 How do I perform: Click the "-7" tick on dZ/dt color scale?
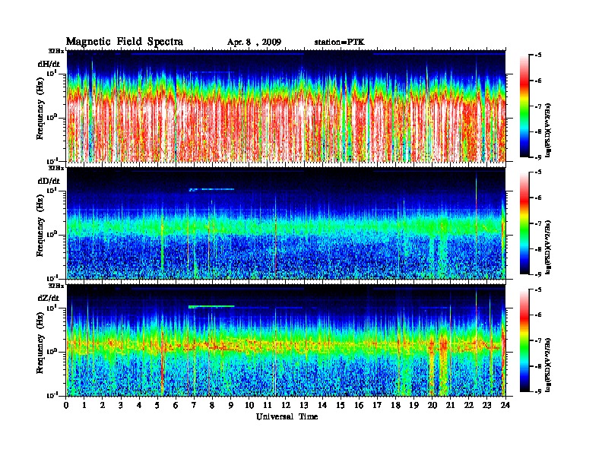pos(539,340)
